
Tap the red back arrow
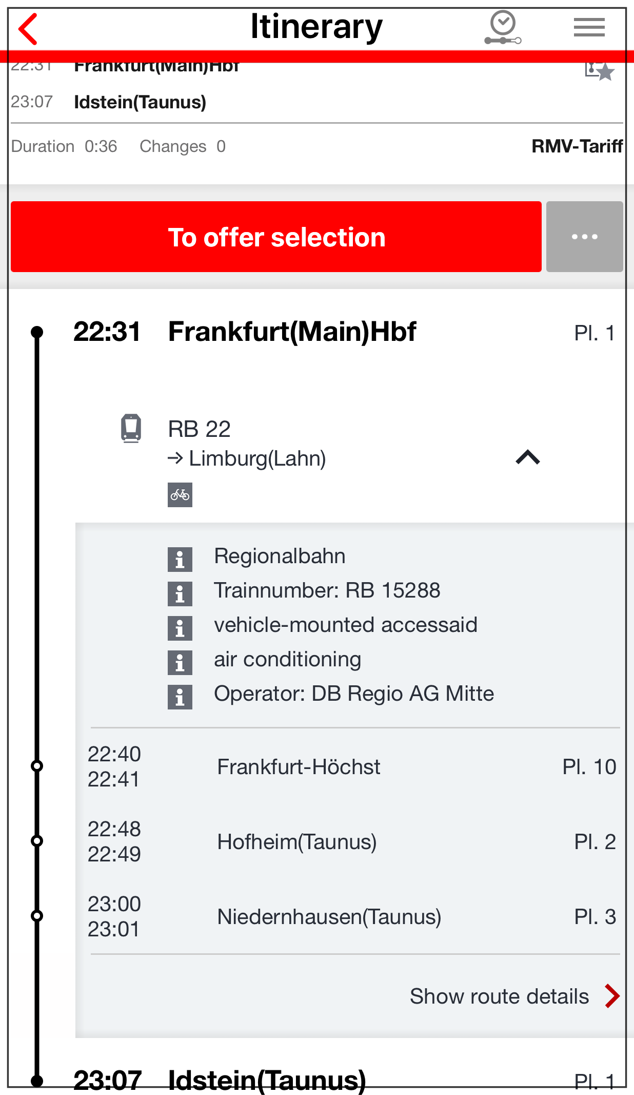29,29
